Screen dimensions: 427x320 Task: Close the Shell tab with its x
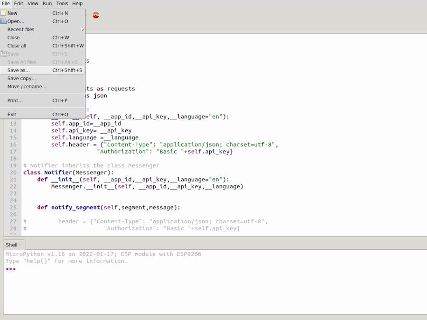(20, 245)
